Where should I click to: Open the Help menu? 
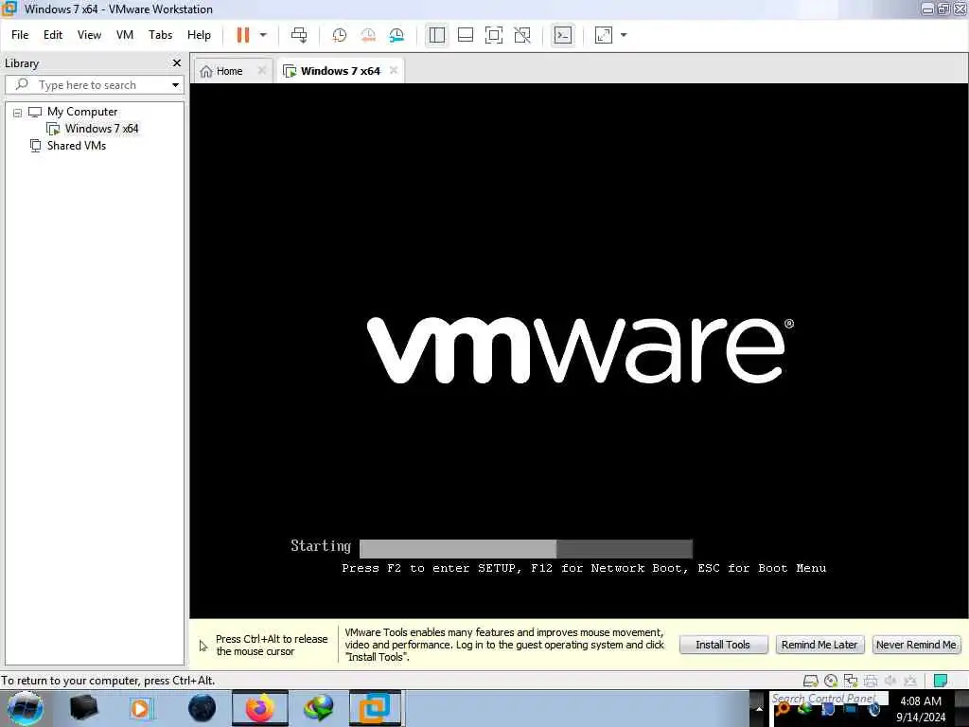[x=199, y=35]
